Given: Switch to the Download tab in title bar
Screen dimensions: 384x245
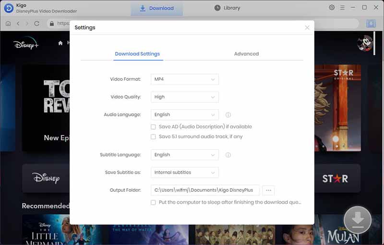Looking at the screenshot, I should tap(157, 8).
